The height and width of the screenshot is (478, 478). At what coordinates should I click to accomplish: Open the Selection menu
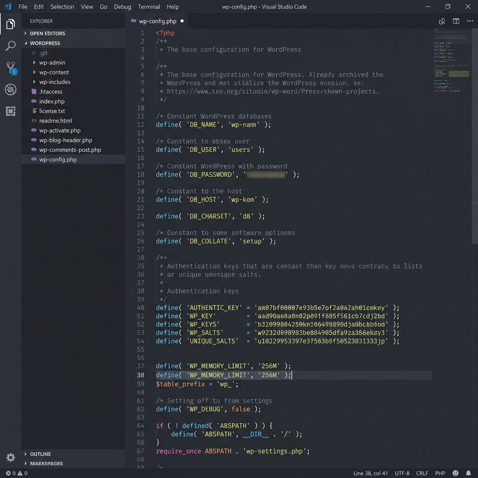tap(62, 7)
